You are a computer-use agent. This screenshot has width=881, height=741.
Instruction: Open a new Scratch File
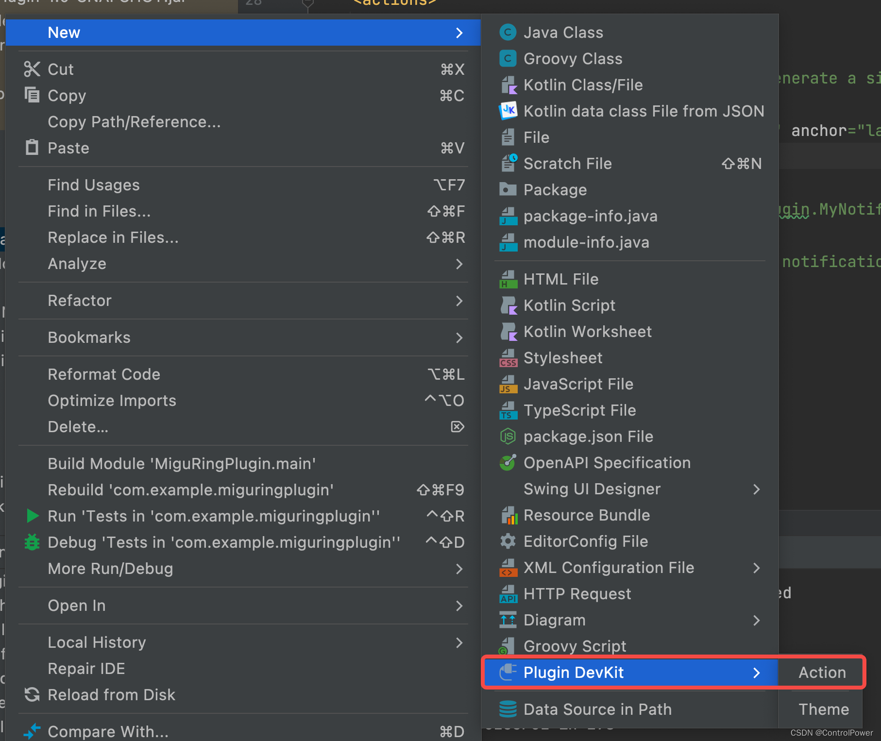[568, 163]
